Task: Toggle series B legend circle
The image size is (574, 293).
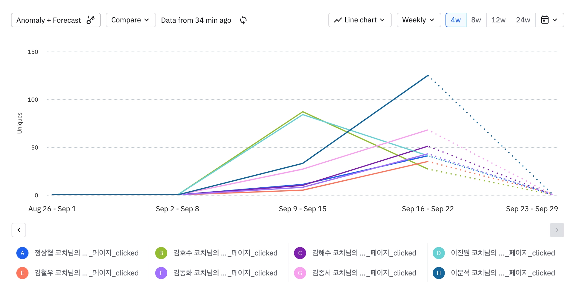Action: click(x=161, y=253)
